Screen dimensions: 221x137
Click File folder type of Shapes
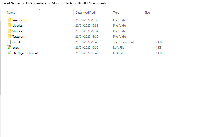[120, 31]
